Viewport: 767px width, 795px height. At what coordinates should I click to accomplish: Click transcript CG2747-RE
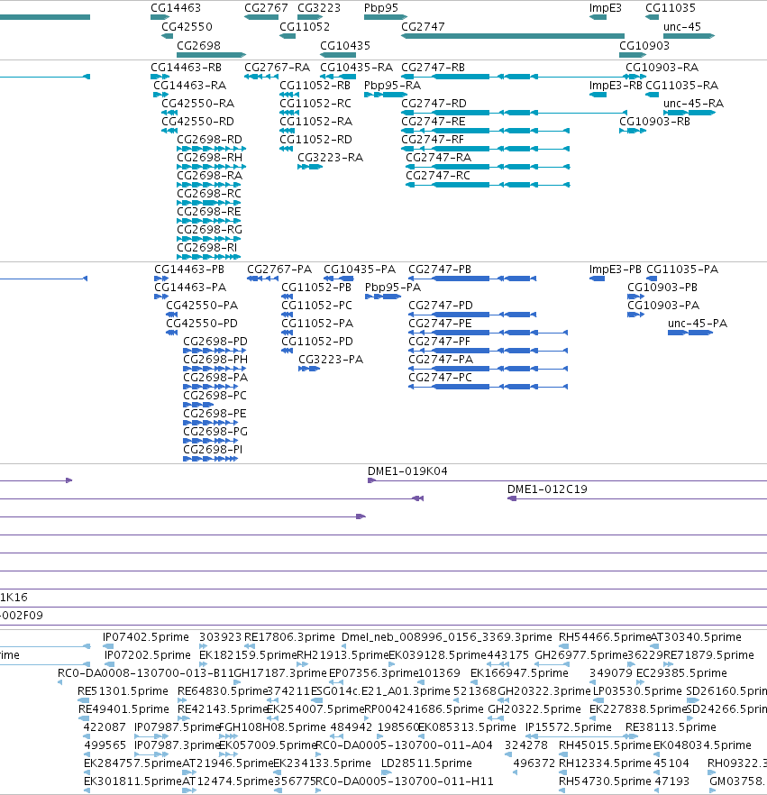(x=433, y=122)
